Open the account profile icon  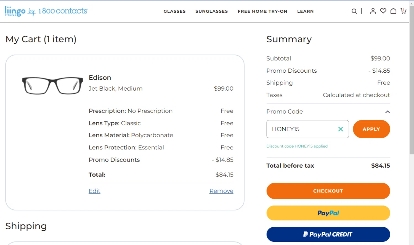(373, 11)
